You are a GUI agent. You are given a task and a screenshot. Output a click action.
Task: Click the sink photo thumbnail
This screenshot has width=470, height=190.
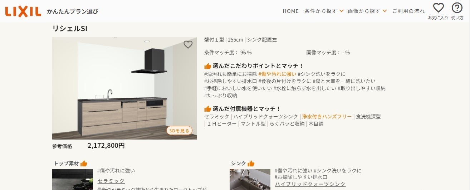(x=250, y=180)
